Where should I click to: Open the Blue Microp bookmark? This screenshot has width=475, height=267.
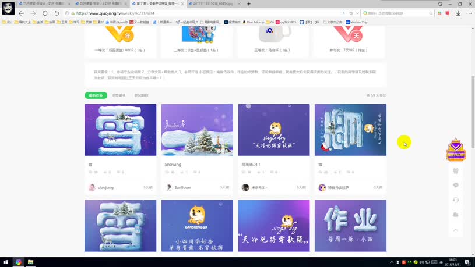254,22
